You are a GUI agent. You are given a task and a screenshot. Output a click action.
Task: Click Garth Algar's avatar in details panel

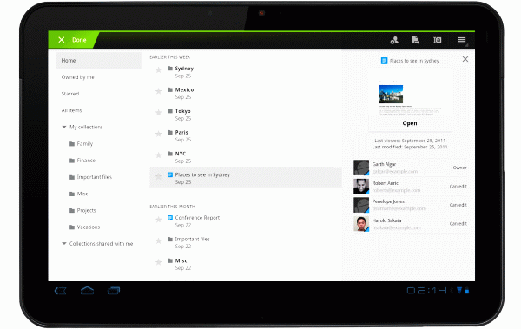click(x=361, y=168)
